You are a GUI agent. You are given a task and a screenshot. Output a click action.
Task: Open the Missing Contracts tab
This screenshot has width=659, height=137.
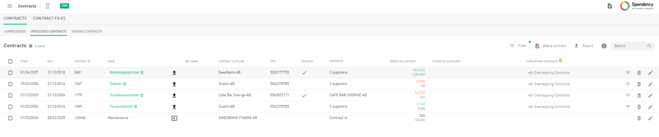coord(87,31)
